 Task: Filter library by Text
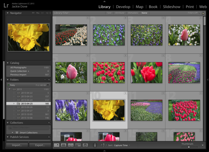(109, 13)
